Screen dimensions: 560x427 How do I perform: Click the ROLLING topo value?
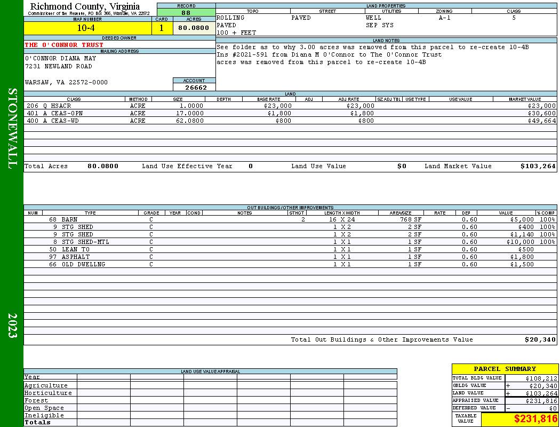tap(230, 18)
